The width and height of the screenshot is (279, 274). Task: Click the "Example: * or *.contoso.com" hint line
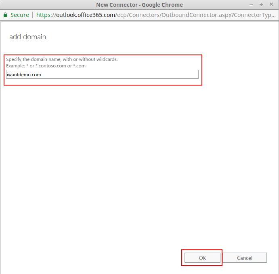46,66
